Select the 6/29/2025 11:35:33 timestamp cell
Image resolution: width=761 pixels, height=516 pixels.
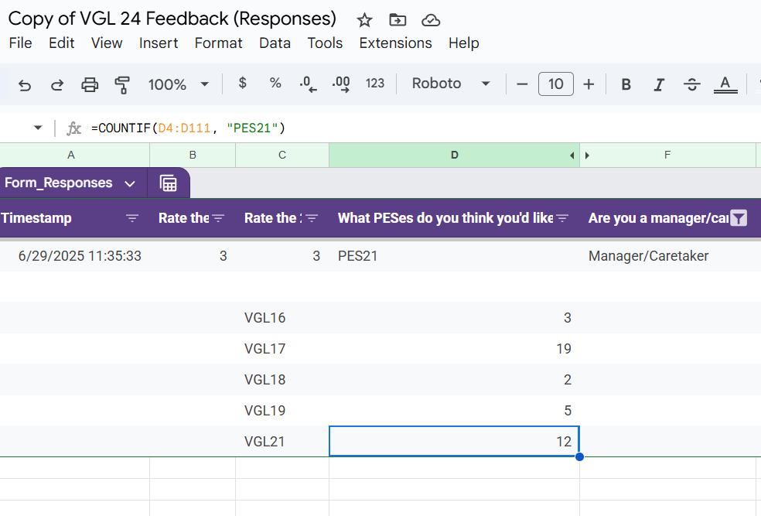click(75, 256)
